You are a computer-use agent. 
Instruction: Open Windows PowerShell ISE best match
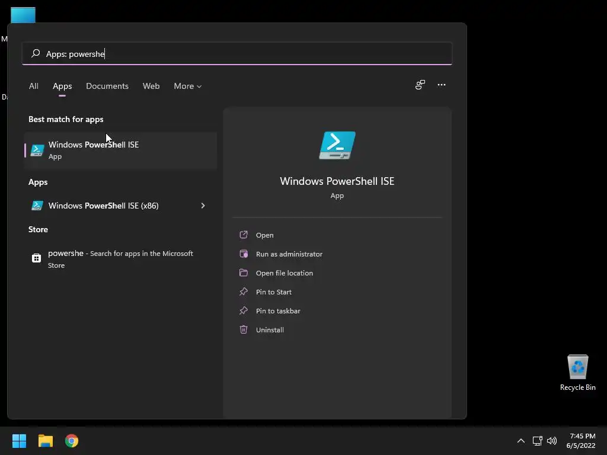pyautogui.click(x=120, y=150)
